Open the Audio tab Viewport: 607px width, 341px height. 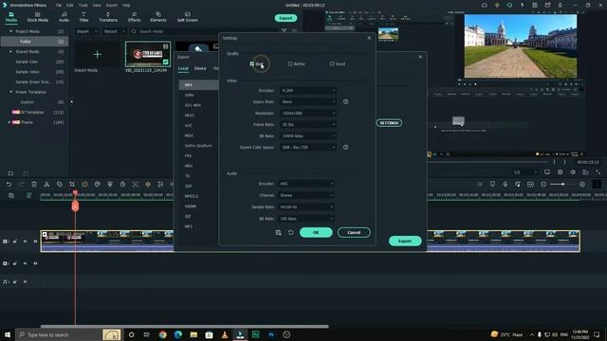coord(64,17)
